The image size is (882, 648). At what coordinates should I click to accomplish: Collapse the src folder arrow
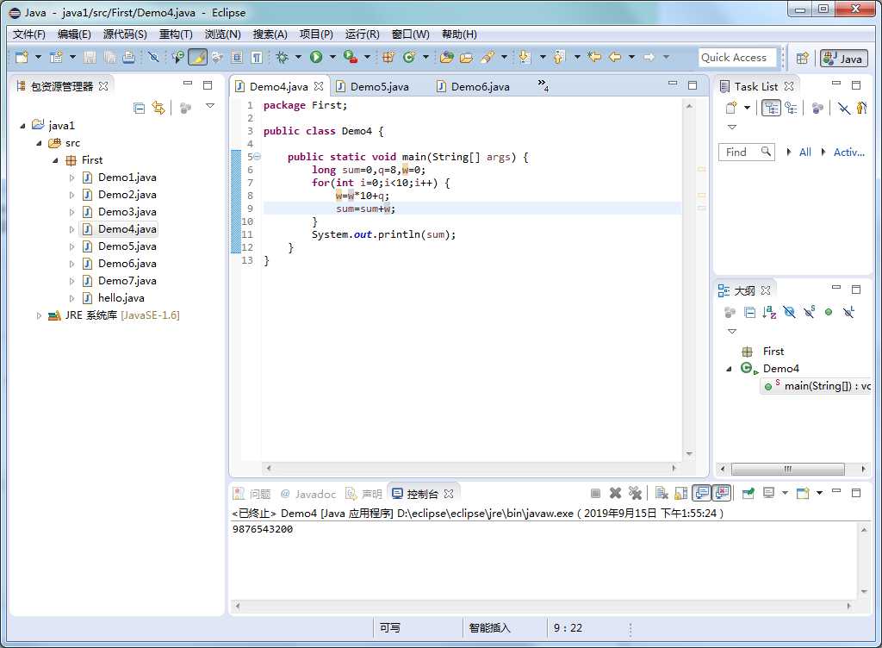pyautogui.click(x=40, y=143)
